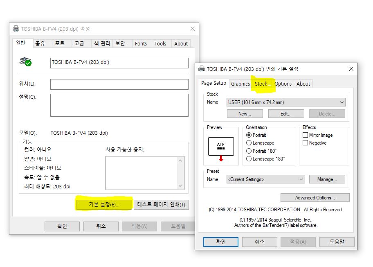373x267 pixels.
Task: Click the New button to create a stock
Action: coord(245,113)
